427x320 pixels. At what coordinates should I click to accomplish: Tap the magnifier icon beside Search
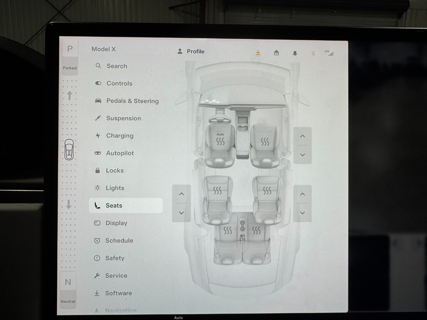[98, 66]
